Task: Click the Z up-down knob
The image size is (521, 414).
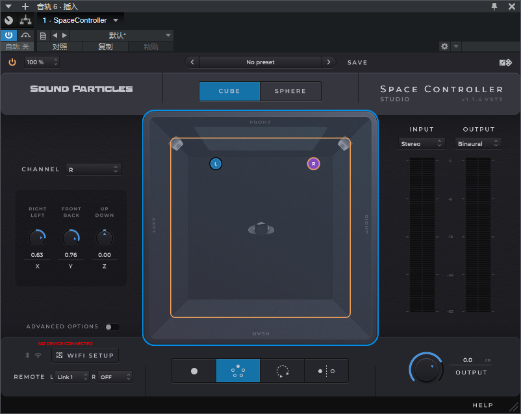Action: [105, 237]
